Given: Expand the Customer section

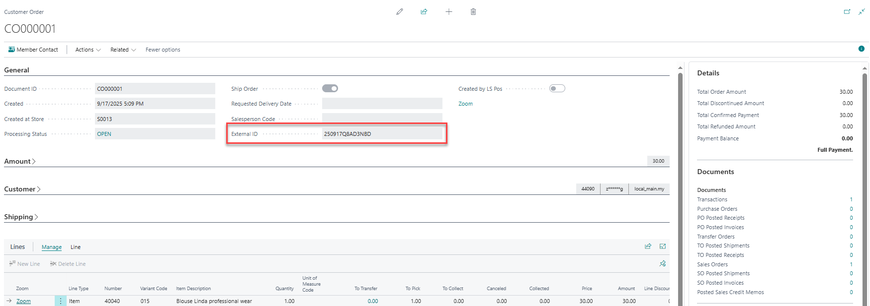Looking at the screenshot, I should coord(22,189).
